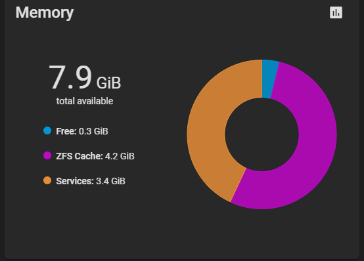The height and width of the screenshot is (261, 364).
Task: Click the empty center of the donut chart
Action: [262, 134]
